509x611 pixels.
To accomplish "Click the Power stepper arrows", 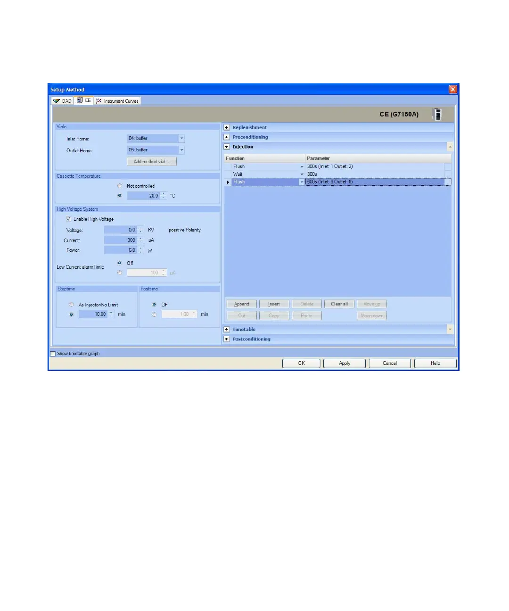I will (x=140, y=250).
